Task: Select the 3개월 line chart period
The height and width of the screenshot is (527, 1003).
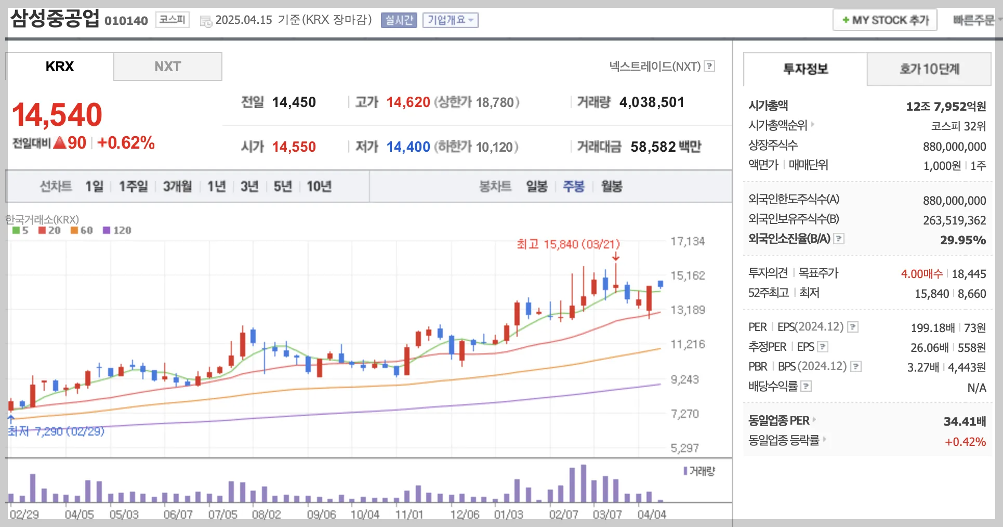Action: coord(178,186)
